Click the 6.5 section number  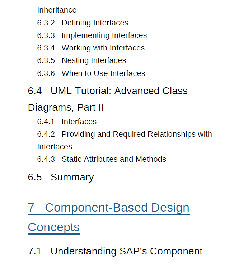click(x=35, y=177)
